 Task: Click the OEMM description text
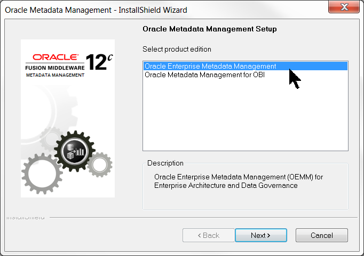click(x=238, y=181)
